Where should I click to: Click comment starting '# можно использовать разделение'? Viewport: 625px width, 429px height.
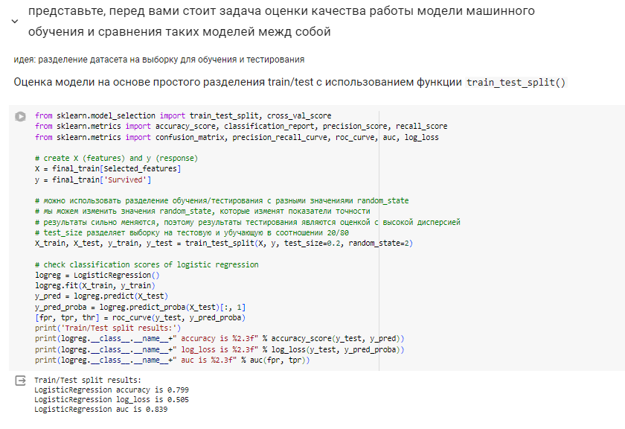pos(222,201)
